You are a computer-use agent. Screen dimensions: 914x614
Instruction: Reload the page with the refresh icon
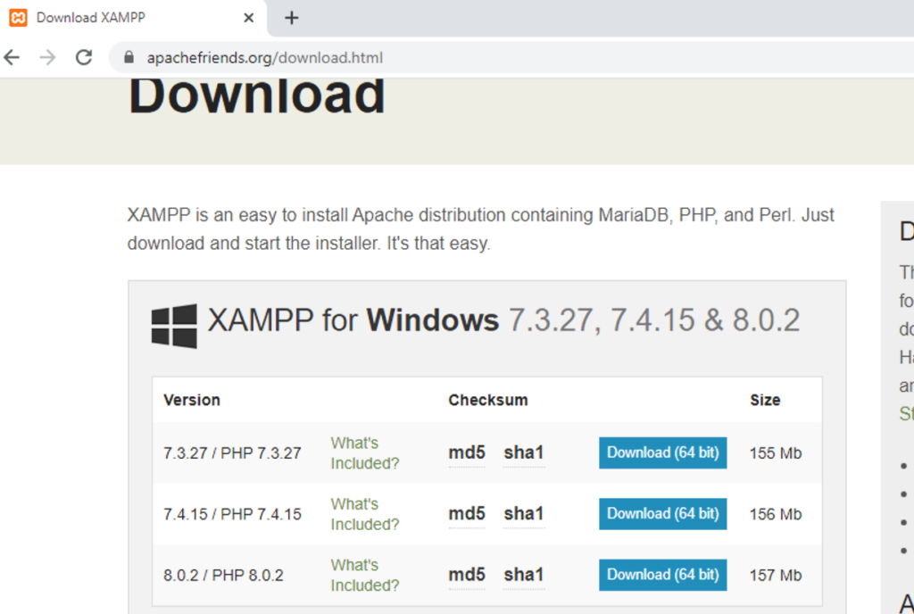(x=84, y=57)
